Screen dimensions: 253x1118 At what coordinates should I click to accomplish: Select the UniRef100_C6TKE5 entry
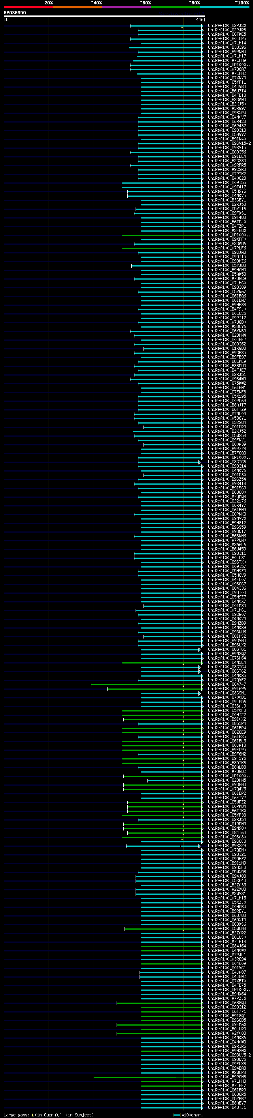(227, 34)
